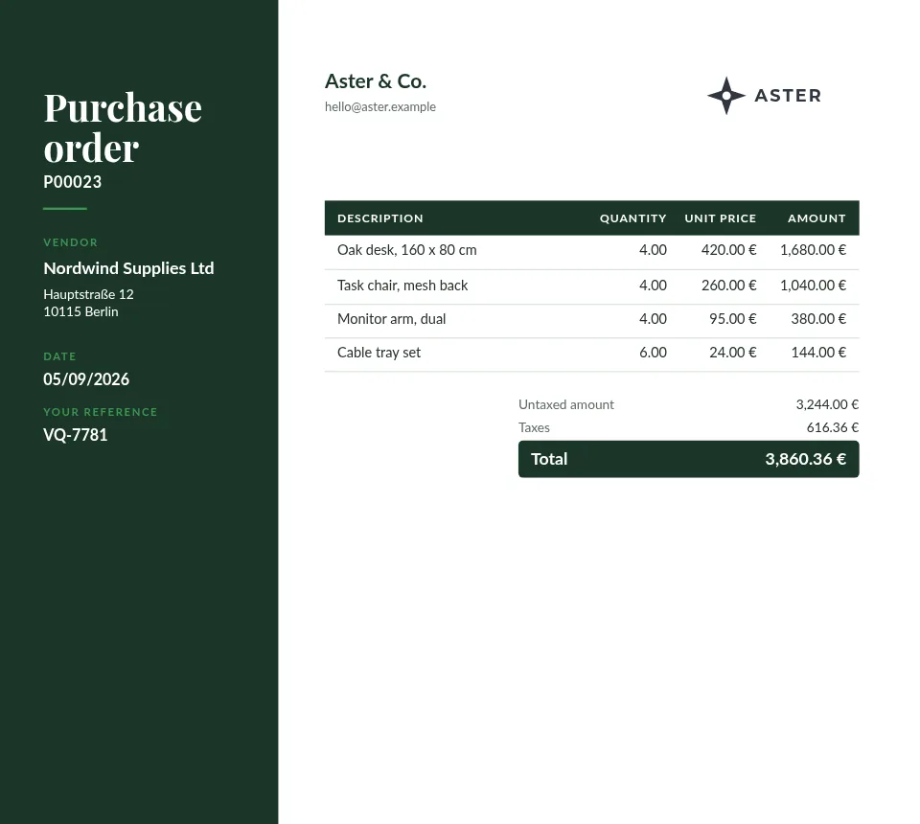Screen dimensions: 920x824
Task: Click the Task chair quantity 4.00
Action: tap(653, 286)
